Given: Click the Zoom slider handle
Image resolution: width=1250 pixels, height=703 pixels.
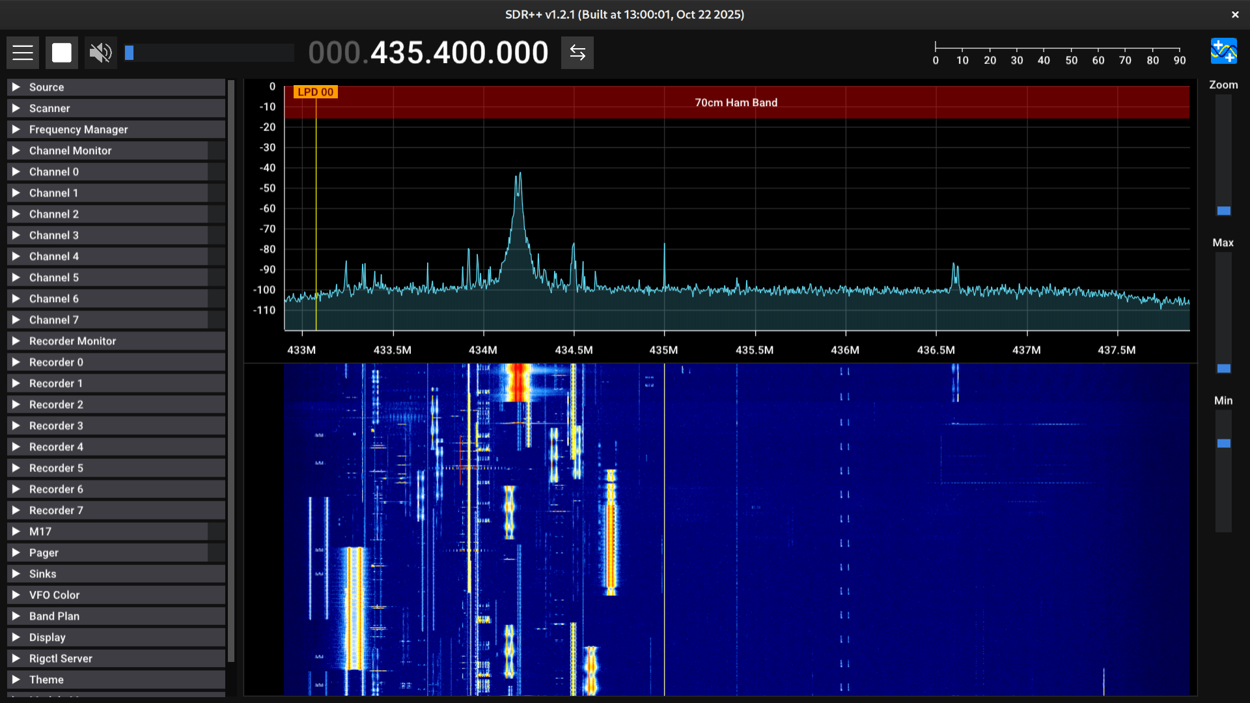Looking at the screenshot, I should (x=1223, y=211).
